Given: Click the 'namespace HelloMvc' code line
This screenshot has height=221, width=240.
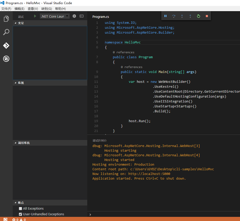Looking at the screenshot, I should (123, 42).
